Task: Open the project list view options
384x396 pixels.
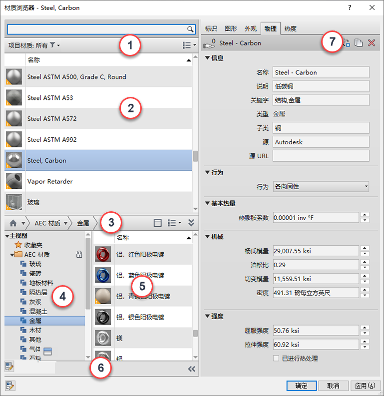Action: 189,45
